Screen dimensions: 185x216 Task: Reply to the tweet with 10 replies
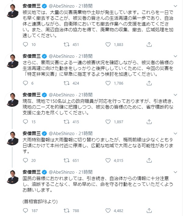[26, 44]
